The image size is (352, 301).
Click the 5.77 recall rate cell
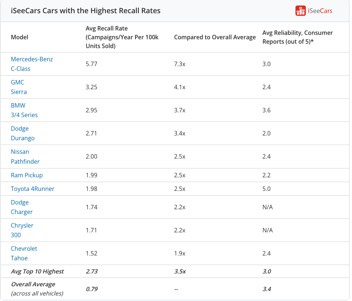point(91,64)
